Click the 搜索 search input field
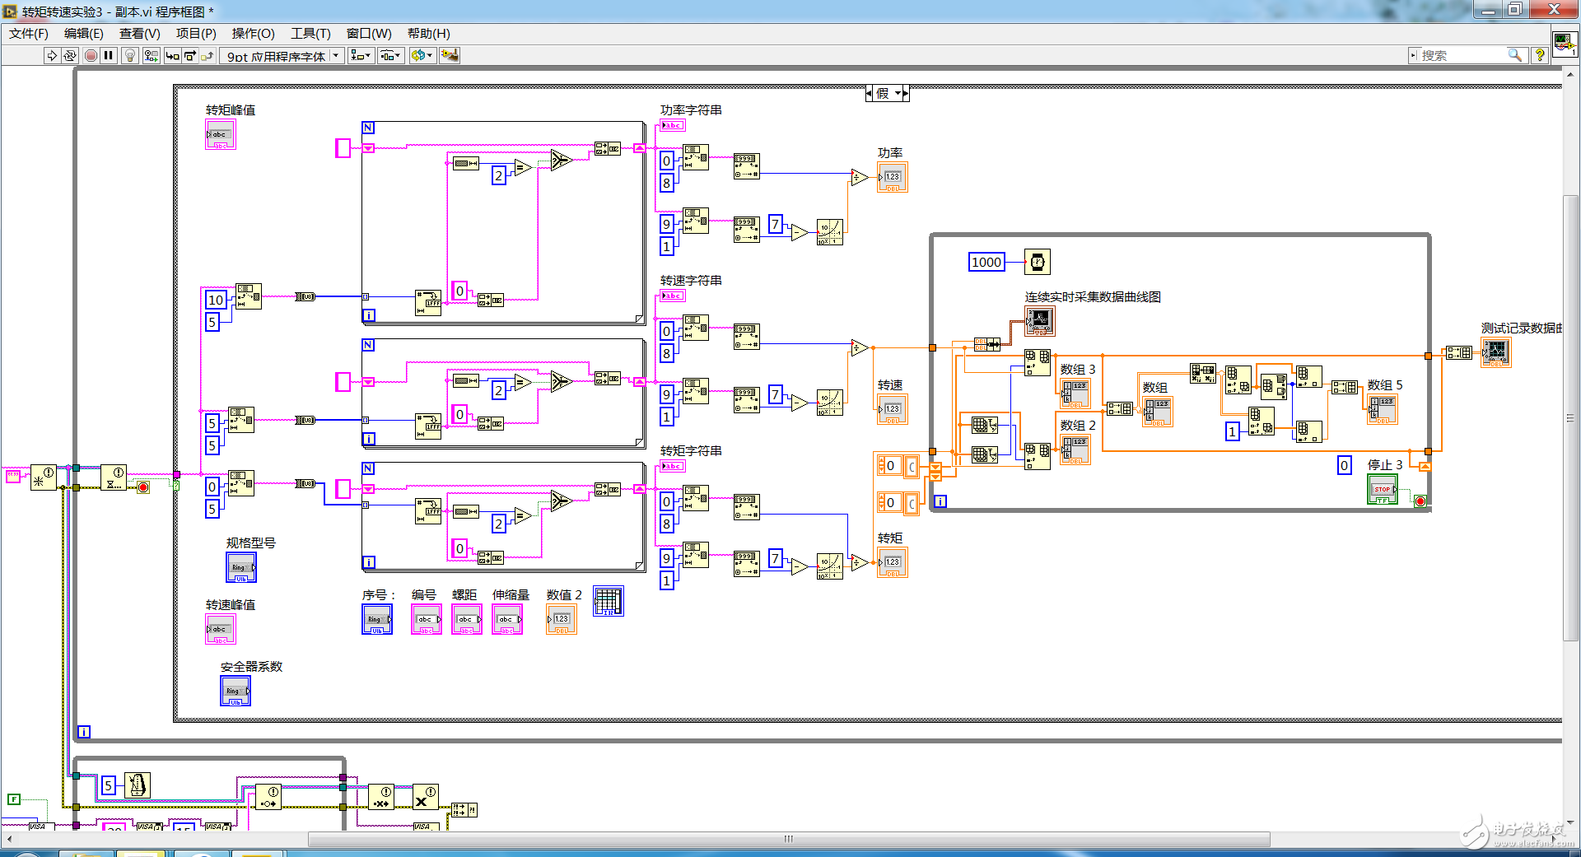The height and width of the screenshot is (857, 1581). pyautogui.click(x=1462, y=55)
